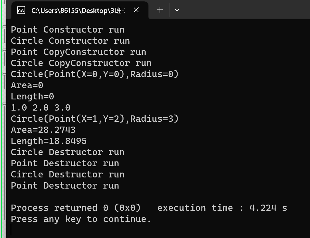
Task: Click the console icon on the terminal tab
Action: 21,10
